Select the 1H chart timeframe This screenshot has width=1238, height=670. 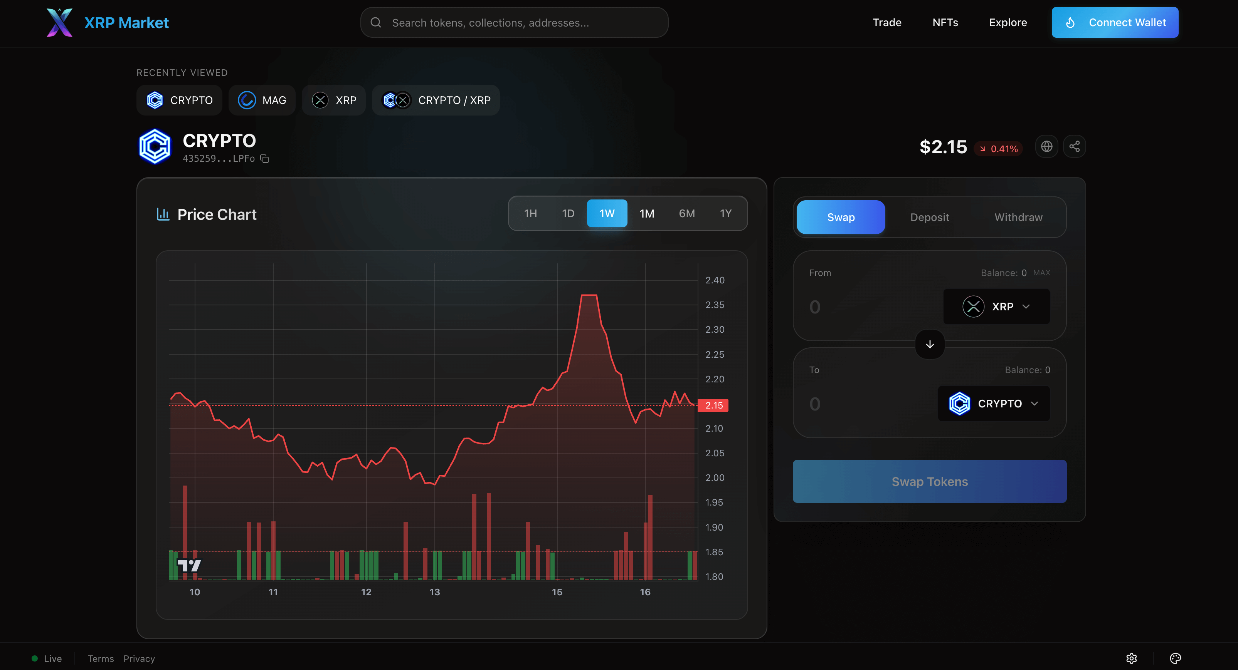tap(530, 213)
